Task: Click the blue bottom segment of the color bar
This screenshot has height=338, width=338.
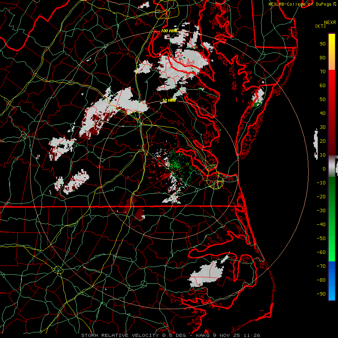Action: click(x=332, y=281)
